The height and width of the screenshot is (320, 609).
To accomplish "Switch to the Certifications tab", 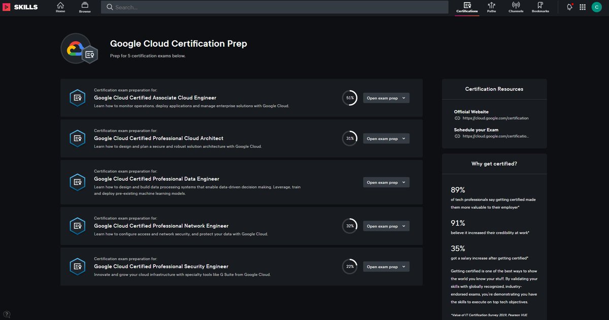I will click(467, 8).
